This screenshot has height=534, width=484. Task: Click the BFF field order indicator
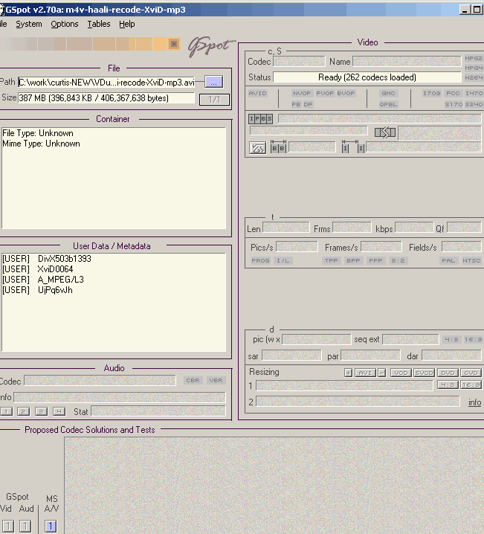coord(353,261)
